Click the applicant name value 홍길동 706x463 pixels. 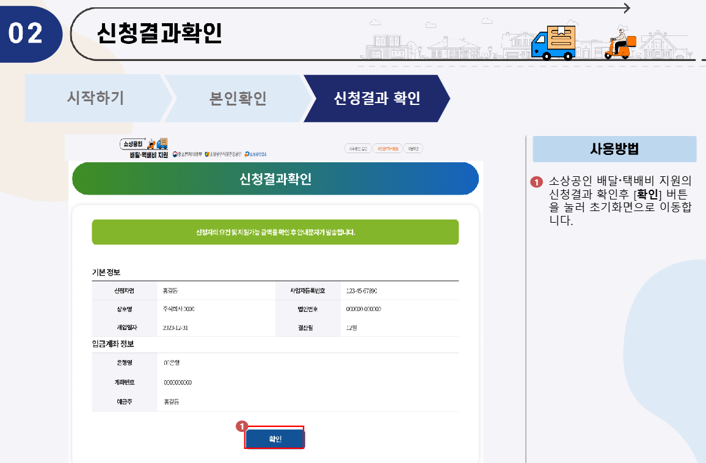pyautogui.click(x=170, y=291)
